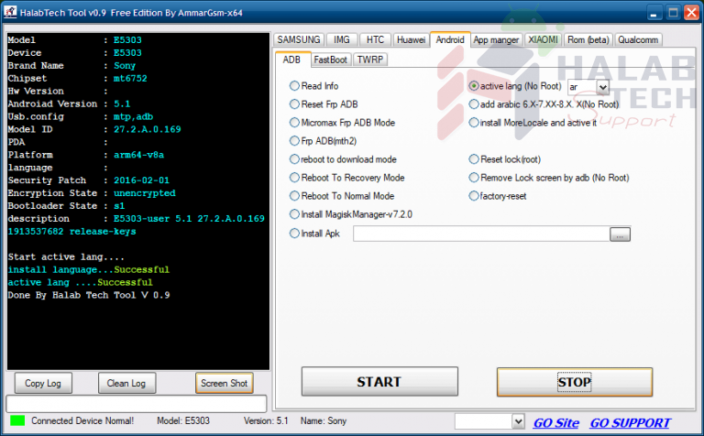
Task: Click the 'active lang ....Successful' log line
Action: (x=81, y=283)
